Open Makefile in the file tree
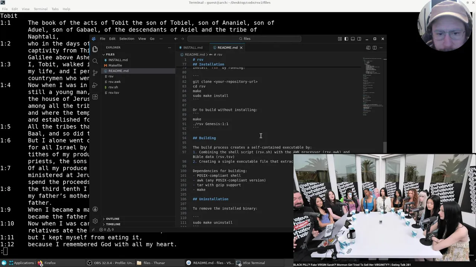The height and width of the screenshot is (267, 476). pyautogui.click(x=138, y=65)
